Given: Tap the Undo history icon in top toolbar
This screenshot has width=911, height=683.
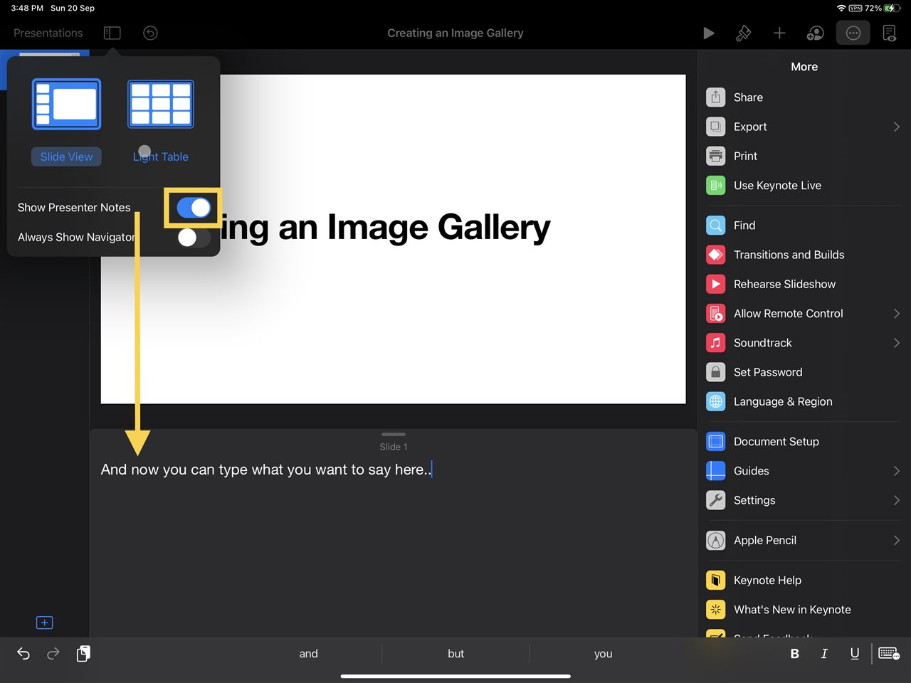Looking at the screenshot, I should [x=150, y=33].
